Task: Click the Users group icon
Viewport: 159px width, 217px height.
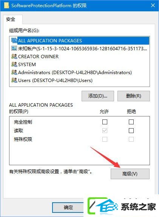Action: click(14, 80)
